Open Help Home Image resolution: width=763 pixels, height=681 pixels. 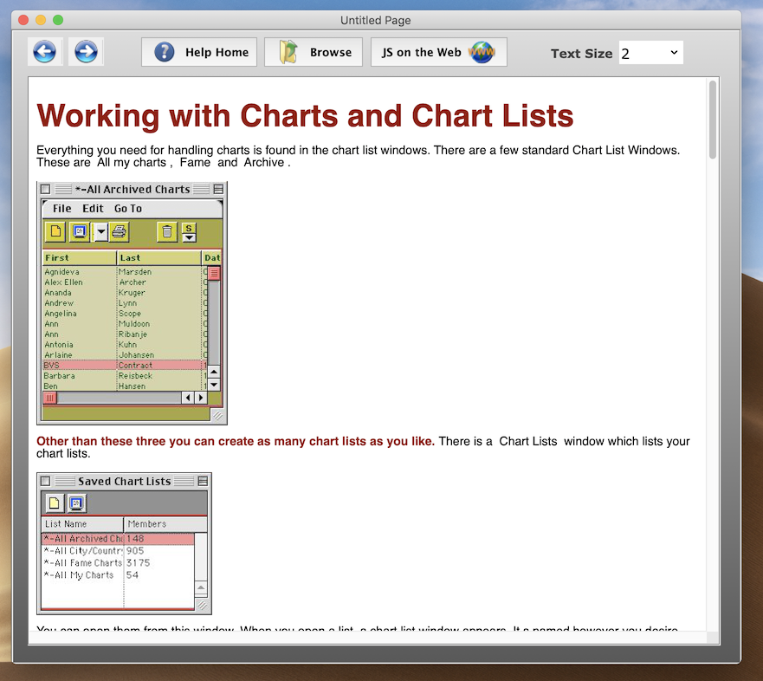[200, 52]
